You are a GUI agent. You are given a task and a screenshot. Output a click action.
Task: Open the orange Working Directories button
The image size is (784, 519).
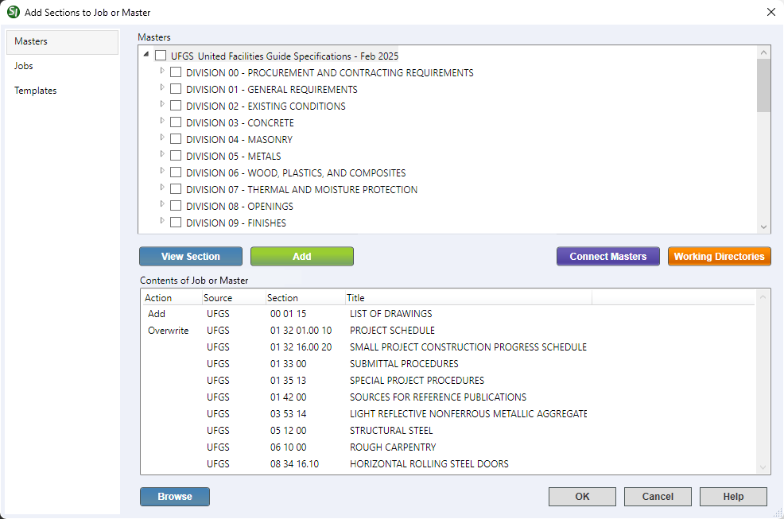tap(719, 257)
